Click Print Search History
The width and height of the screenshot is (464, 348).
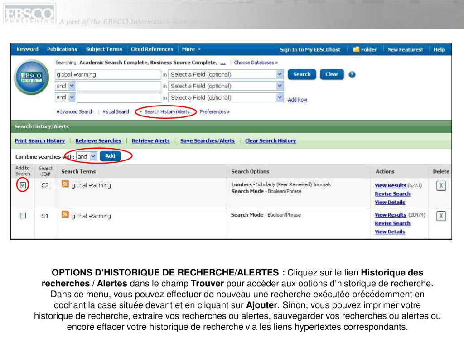40,141
